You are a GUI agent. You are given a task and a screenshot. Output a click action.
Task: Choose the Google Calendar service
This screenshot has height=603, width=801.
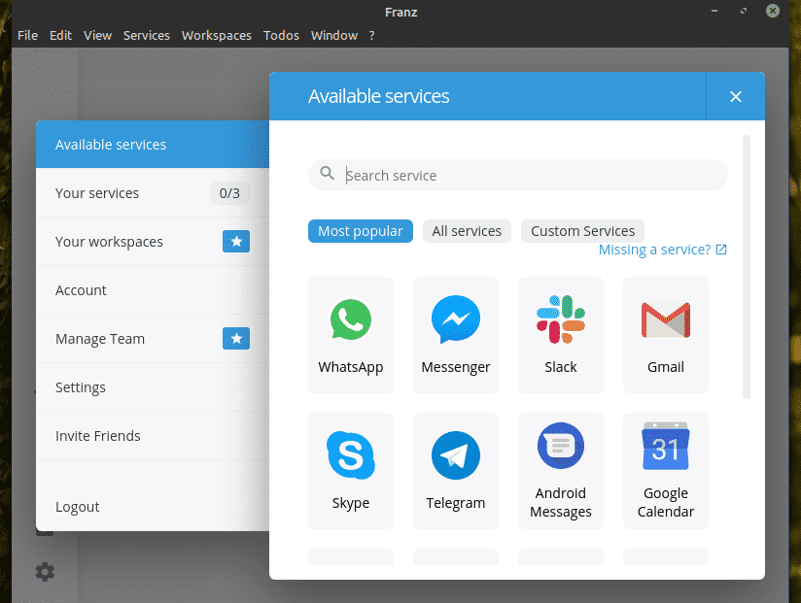point(665,470)
